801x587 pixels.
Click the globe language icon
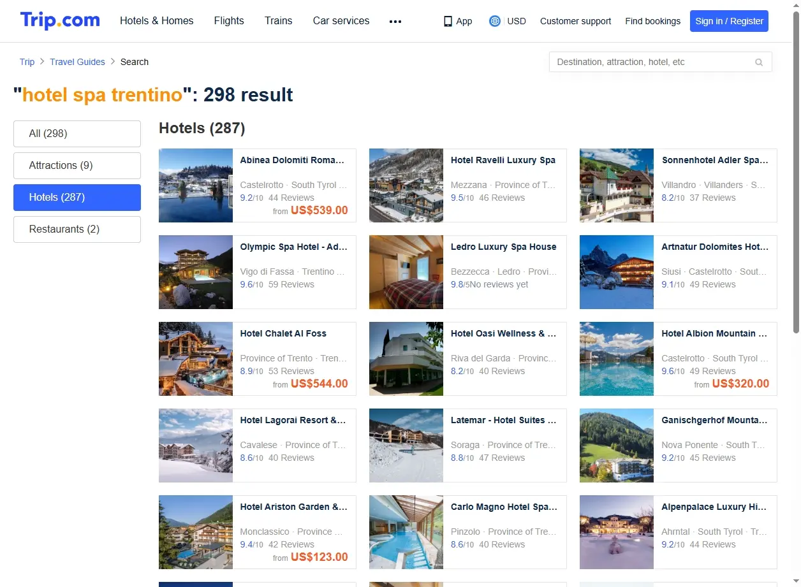(x=495, y=21)
